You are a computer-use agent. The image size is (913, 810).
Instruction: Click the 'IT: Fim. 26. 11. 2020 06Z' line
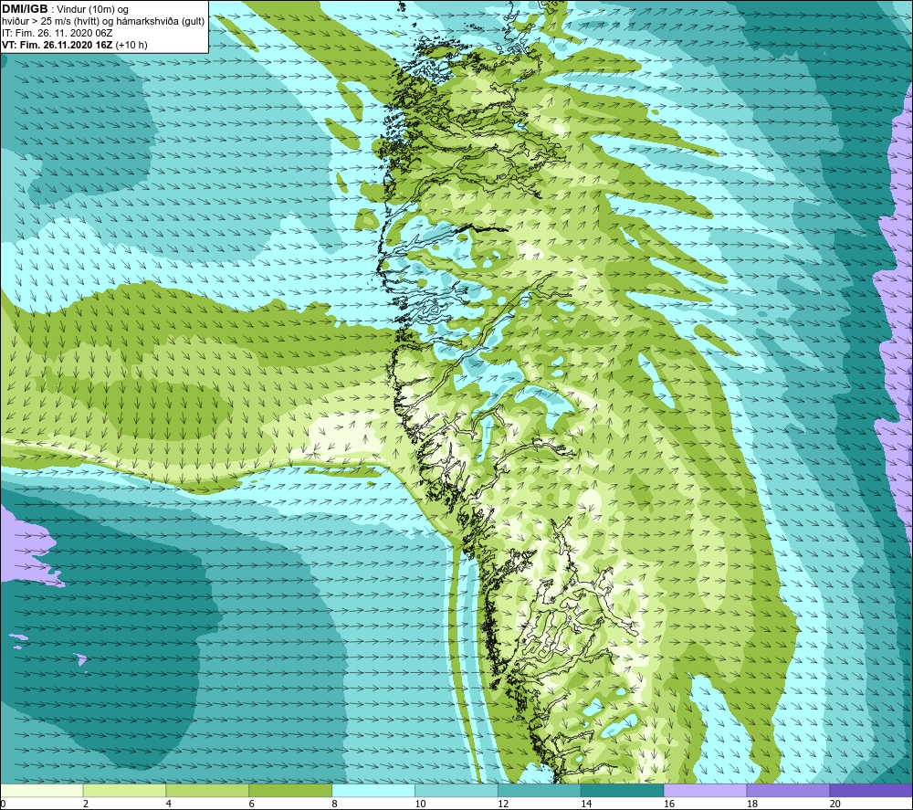[57, 33]
